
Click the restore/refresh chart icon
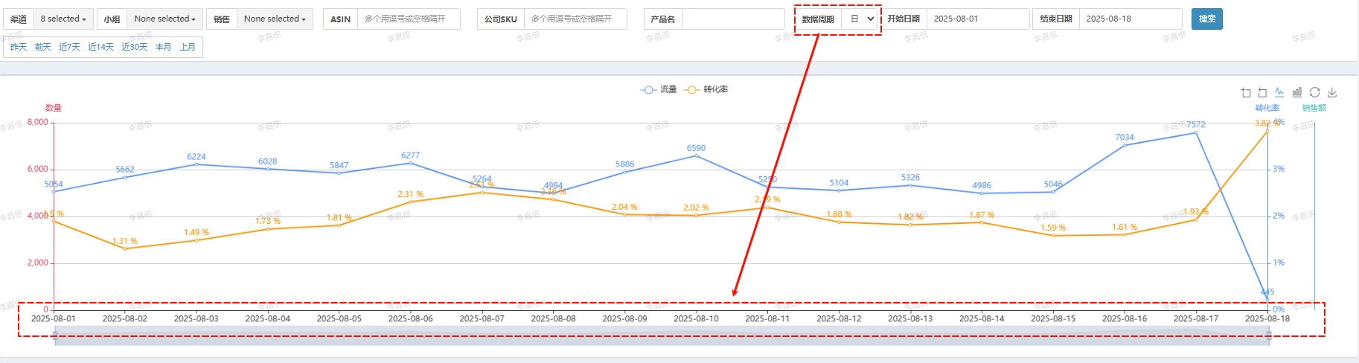(1314, 92)
